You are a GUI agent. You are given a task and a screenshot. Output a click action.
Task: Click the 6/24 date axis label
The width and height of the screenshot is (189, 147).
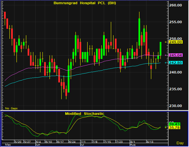pos(72,142)
